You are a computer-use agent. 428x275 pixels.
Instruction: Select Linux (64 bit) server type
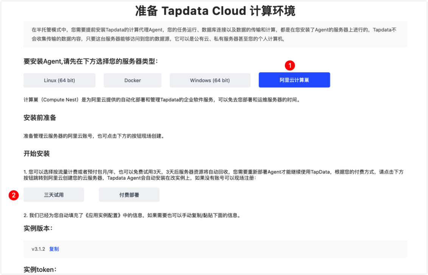click(59, 80)
